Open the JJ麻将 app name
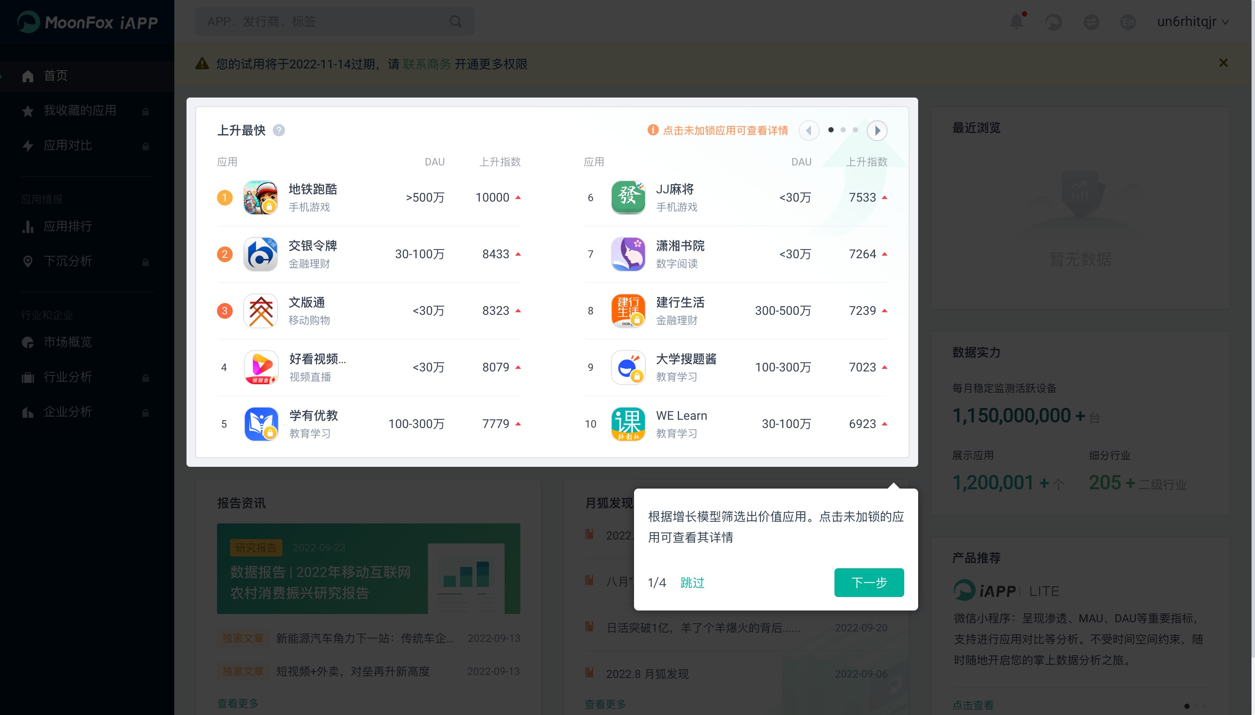This screenshot has width=1255, height=715. coord(675,189)
